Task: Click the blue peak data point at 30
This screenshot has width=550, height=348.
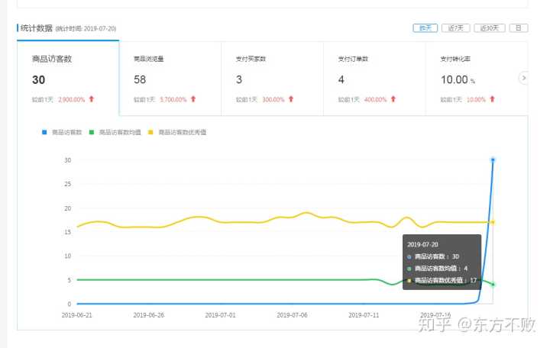Action: 493,159
